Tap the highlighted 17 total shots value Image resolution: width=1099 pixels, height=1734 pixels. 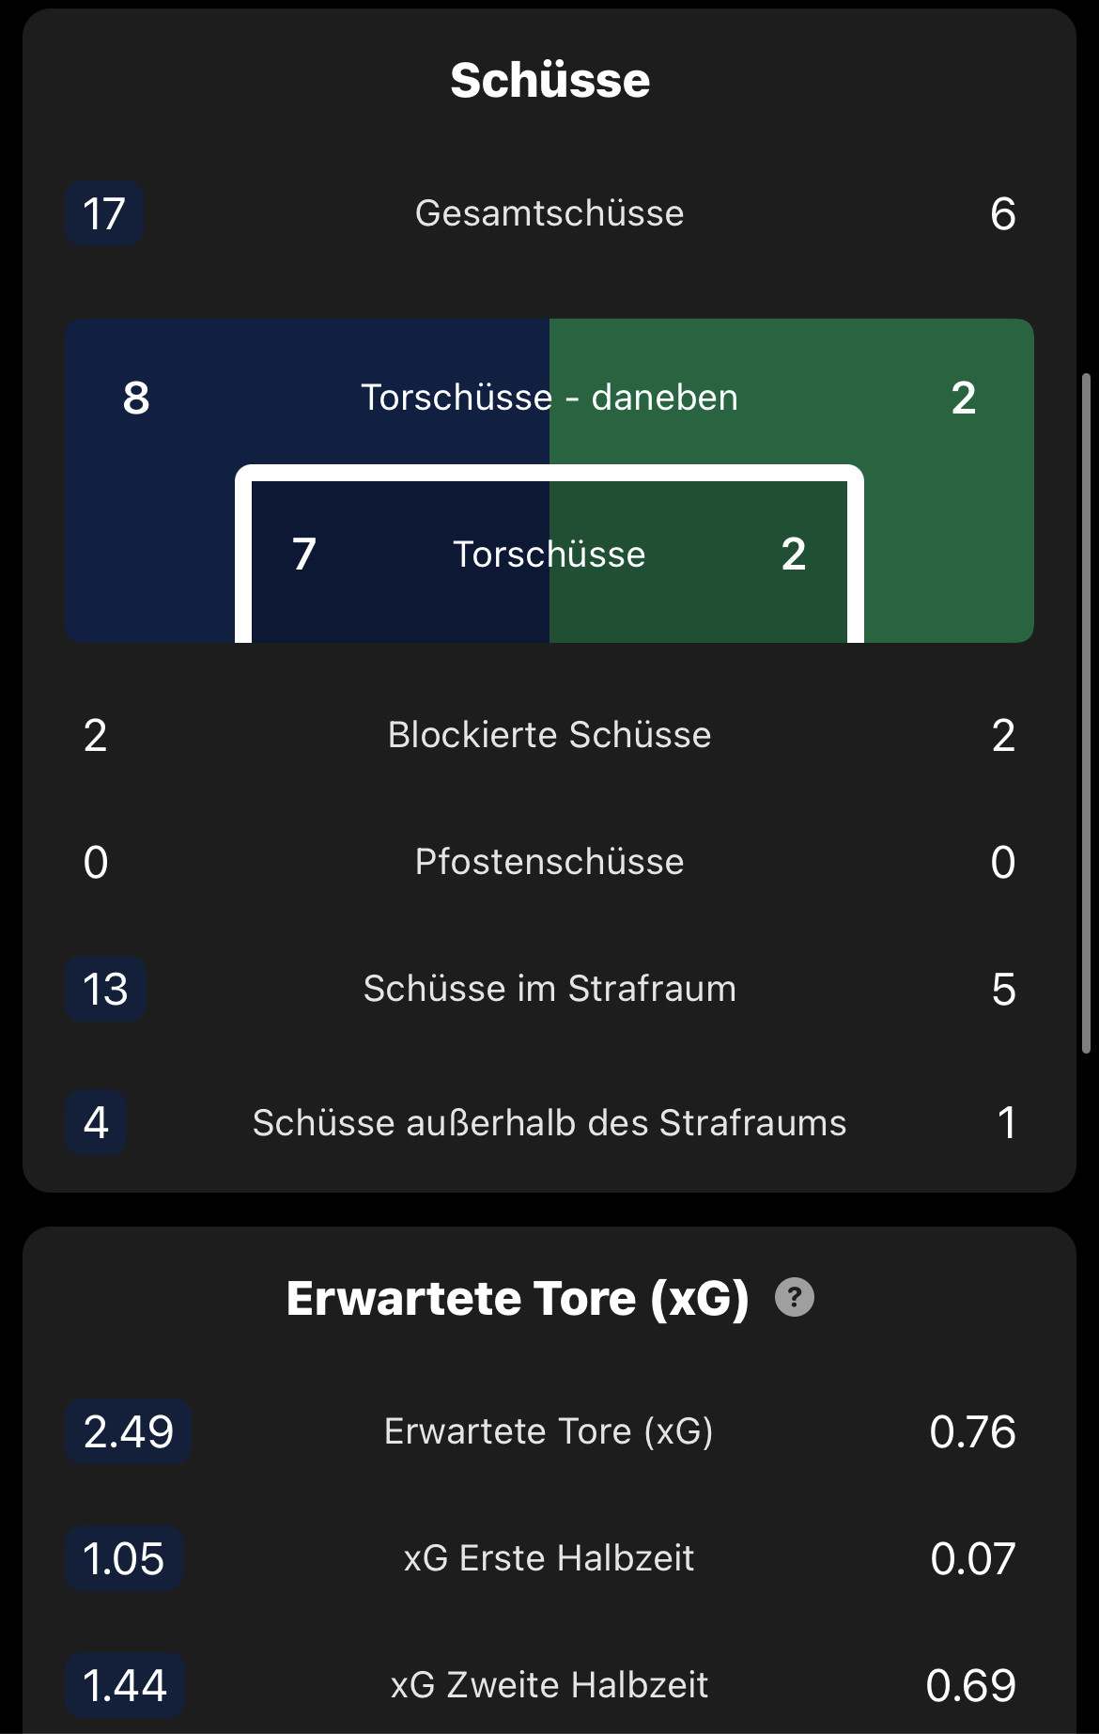click(104, 214)
